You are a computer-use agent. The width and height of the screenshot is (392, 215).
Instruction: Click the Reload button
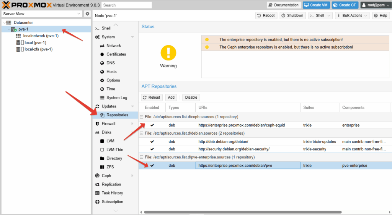(x=152, y=98)
